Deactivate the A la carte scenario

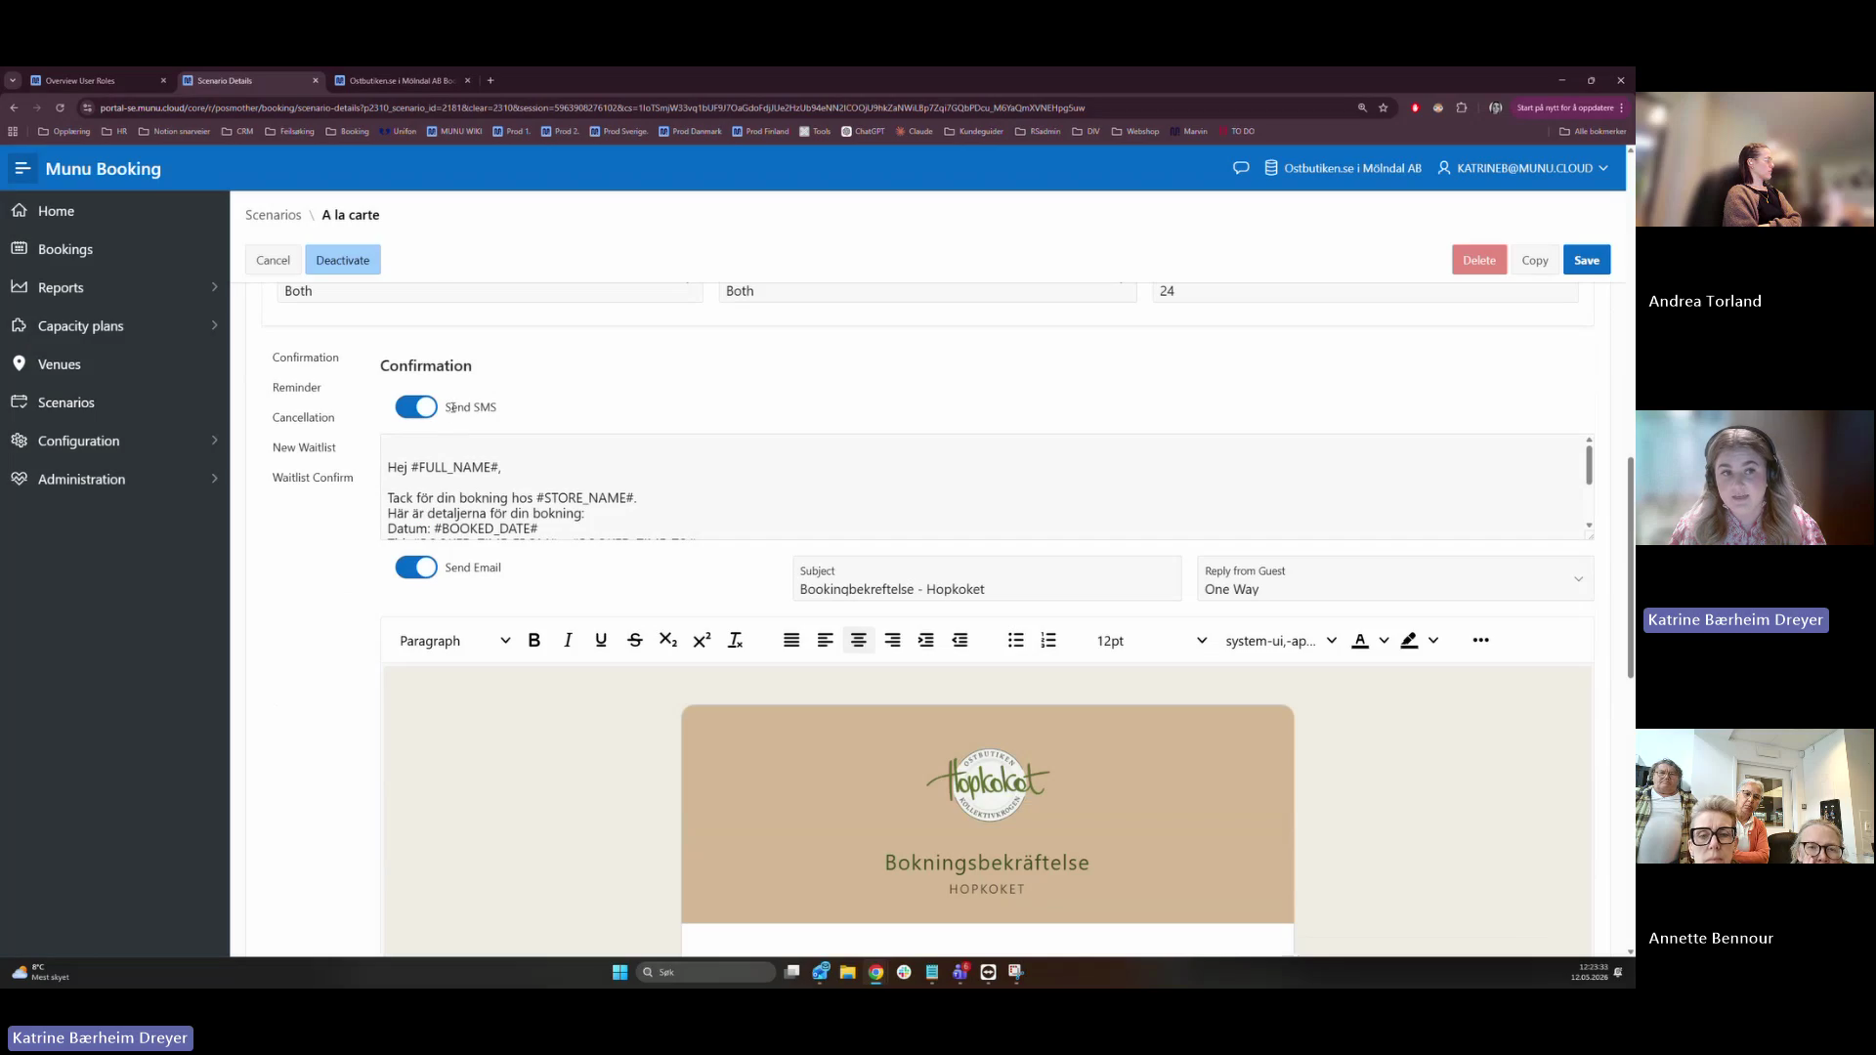tap(343, 260)
